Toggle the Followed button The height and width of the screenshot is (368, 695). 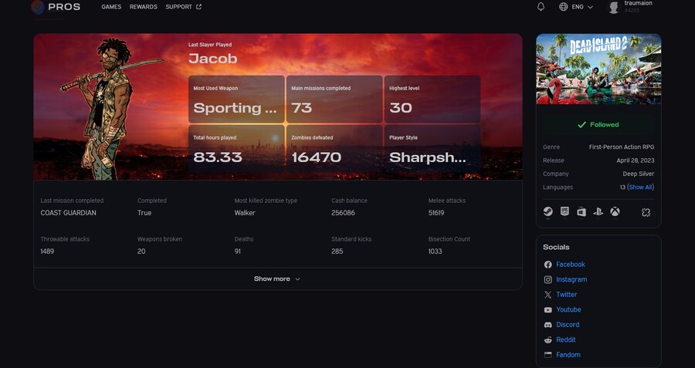(598, 125)
